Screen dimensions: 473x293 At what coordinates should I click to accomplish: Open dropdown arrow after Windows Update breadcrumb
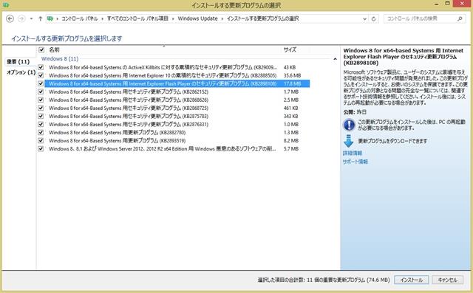point(222,18)
